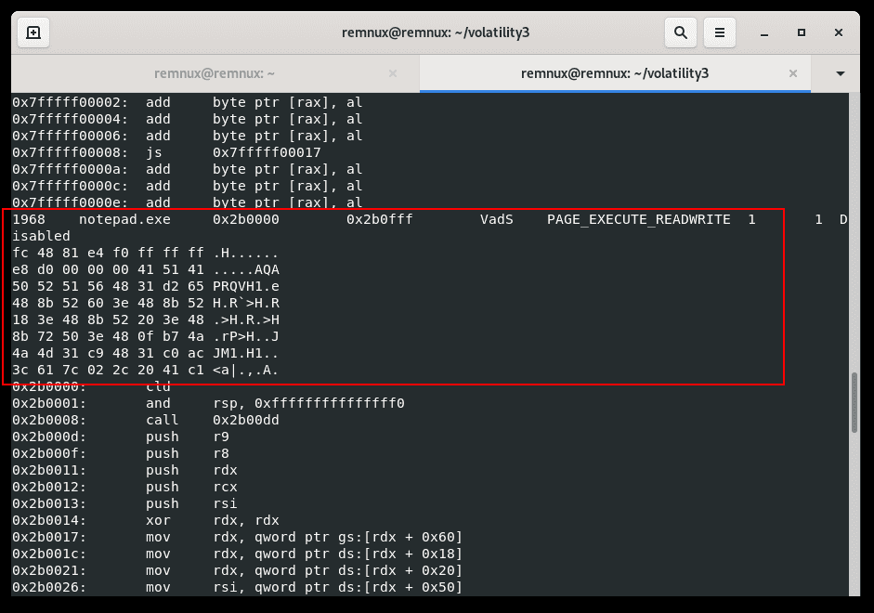This screenshot has height=613, width=874.
Task: Click hex line starting 4a 4d 31 c9
Action: click(x=146, y=353)
